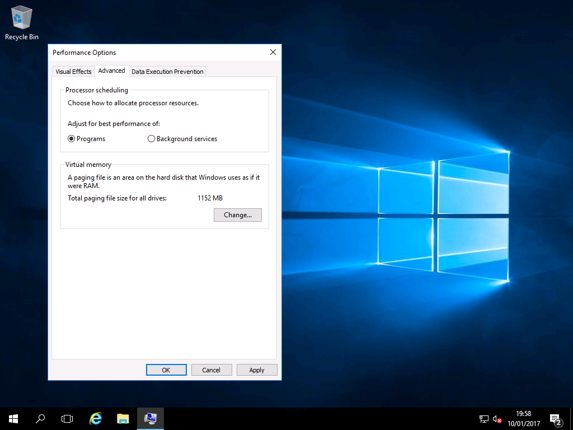Open taskbar search magnifier
Screen dimensions: 573x430
click(40, 419)
